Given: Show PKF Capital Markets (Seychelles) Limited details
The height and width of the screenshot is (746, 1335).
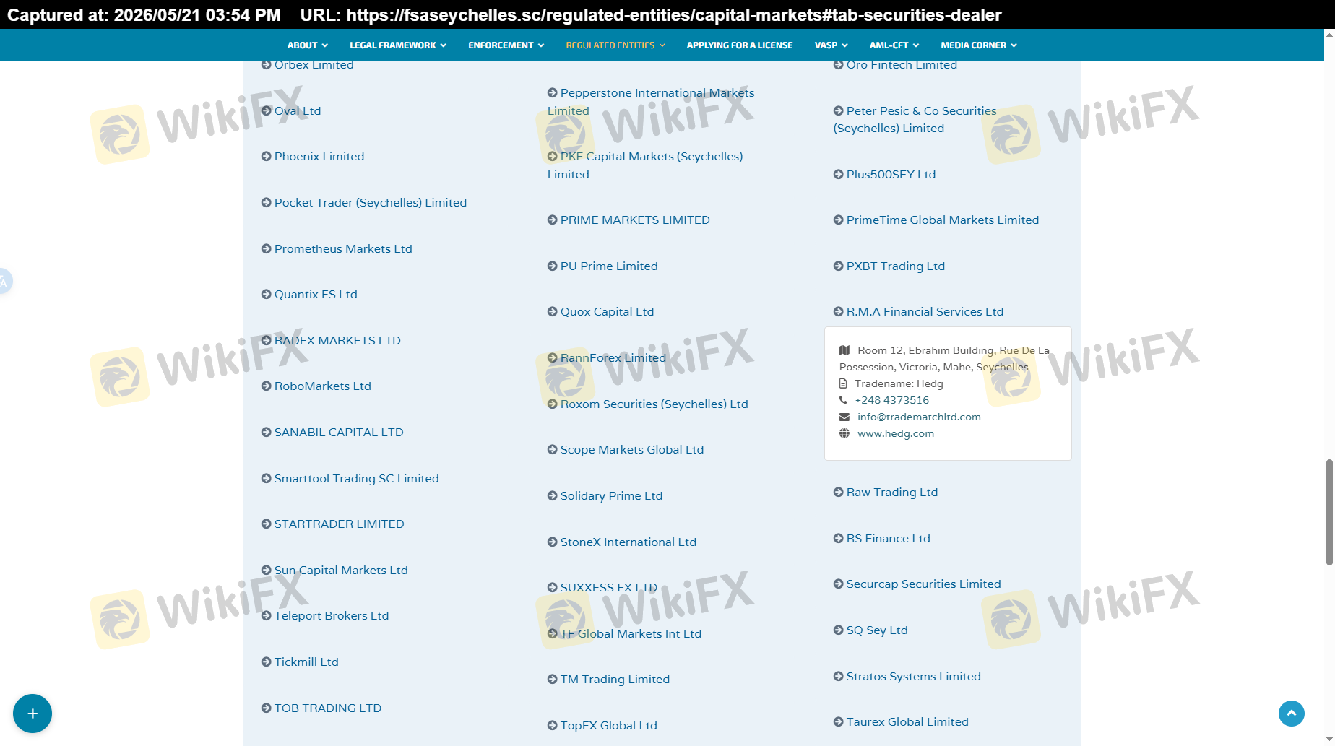Looking at the screenshot, I should pyautogui.click(x=645, y=165).
